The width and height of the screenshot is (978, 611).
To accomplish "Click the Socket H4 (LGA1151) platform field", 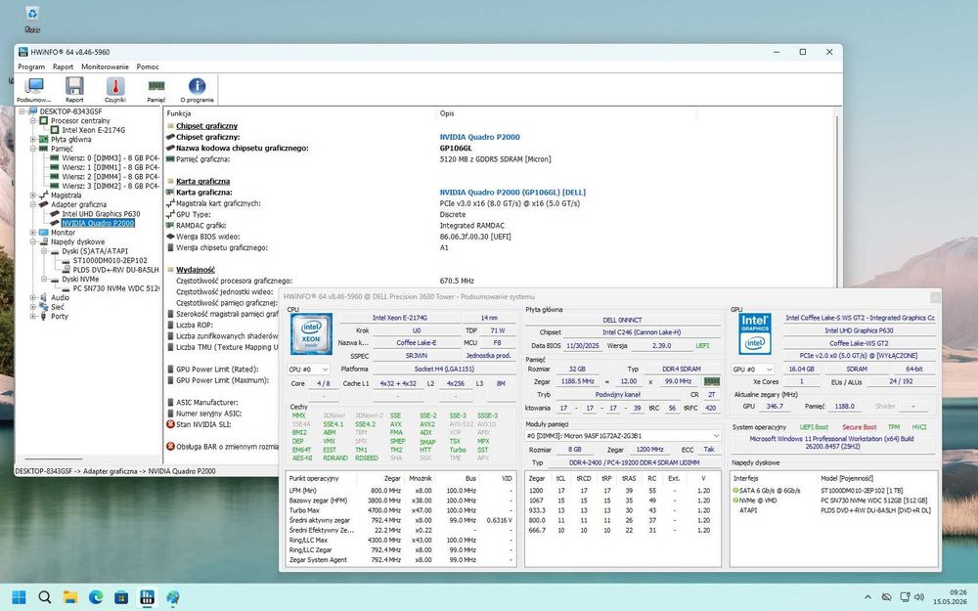I will point(443,370).
